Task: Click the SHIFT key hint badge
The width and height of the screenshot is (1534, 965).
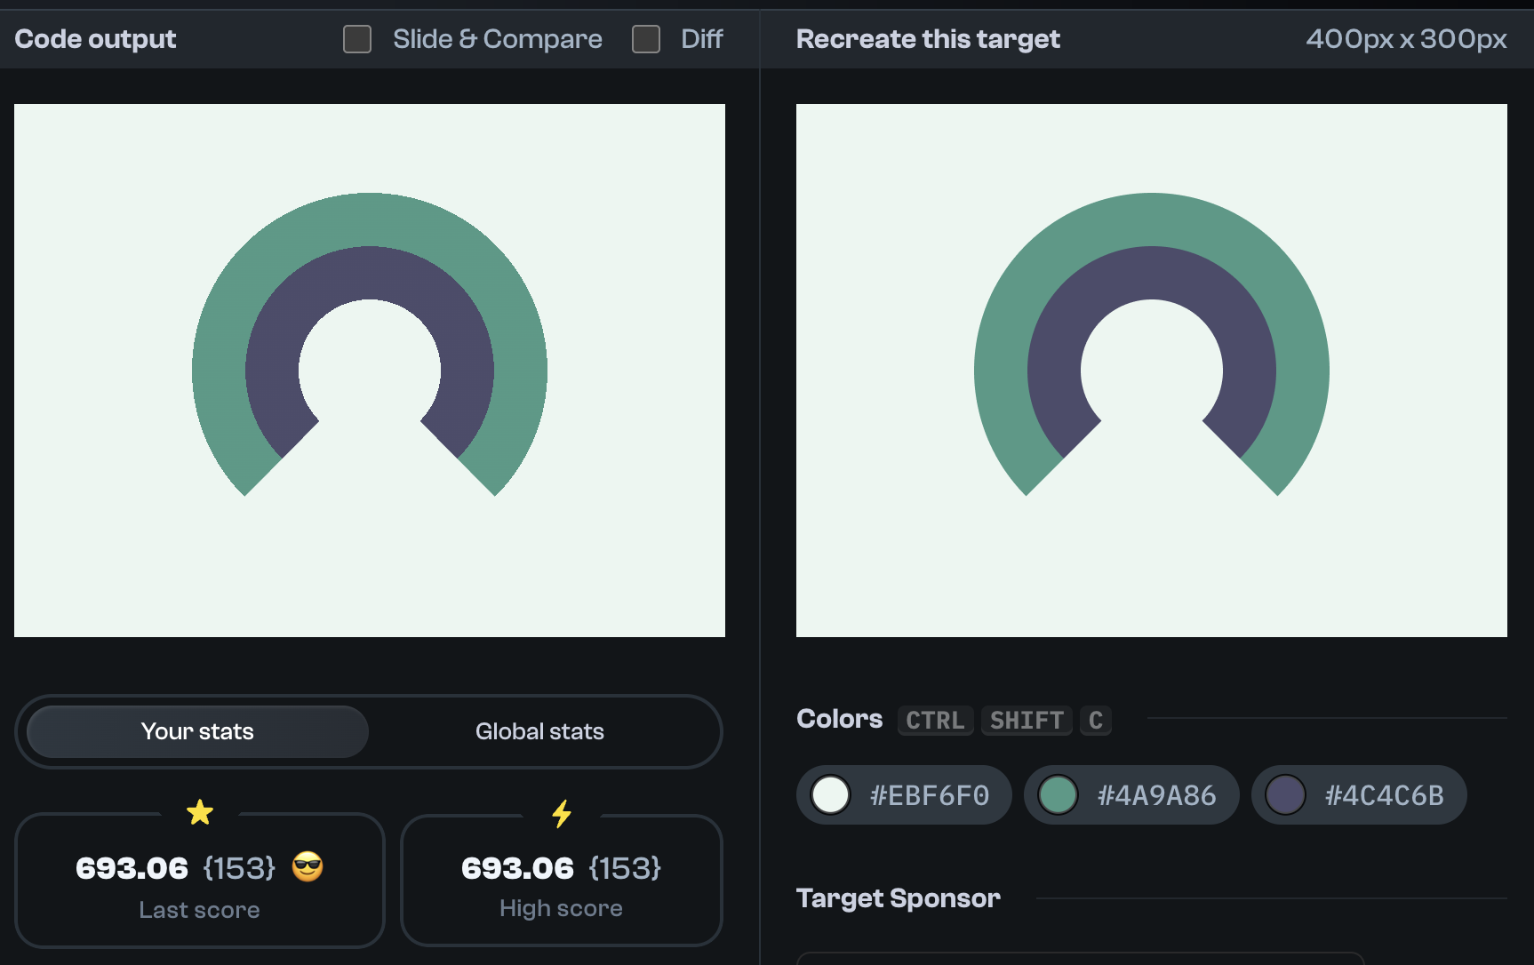Action: click(1027, 720)
